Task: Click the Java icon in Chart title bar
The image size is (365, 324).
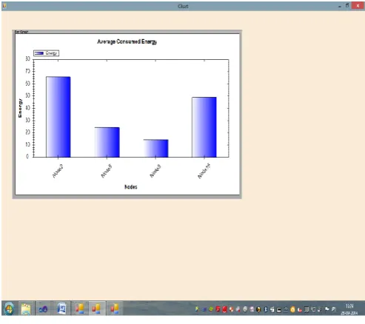Action: tap(4, 6)
